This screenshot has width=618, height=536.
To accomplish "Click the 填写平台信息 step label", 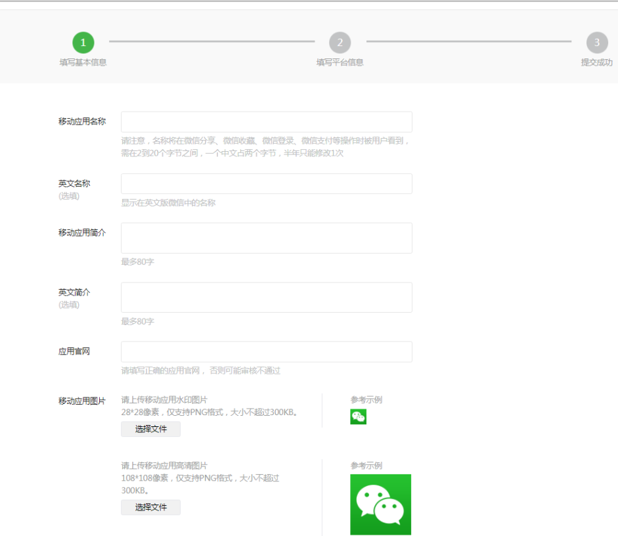I will point(340,62).
